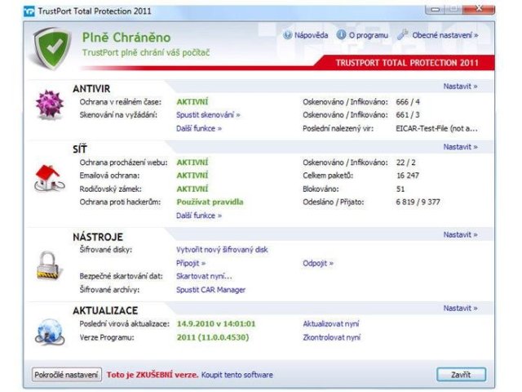Toggle real-time protection AKTIVNÍ status

[192, 102]
